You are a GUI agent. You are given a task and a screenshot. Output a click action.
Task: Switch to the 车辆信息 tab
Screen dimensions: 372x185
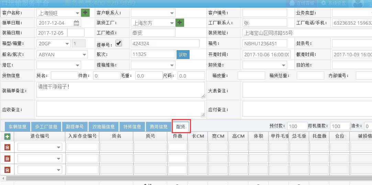coord(18,127)
